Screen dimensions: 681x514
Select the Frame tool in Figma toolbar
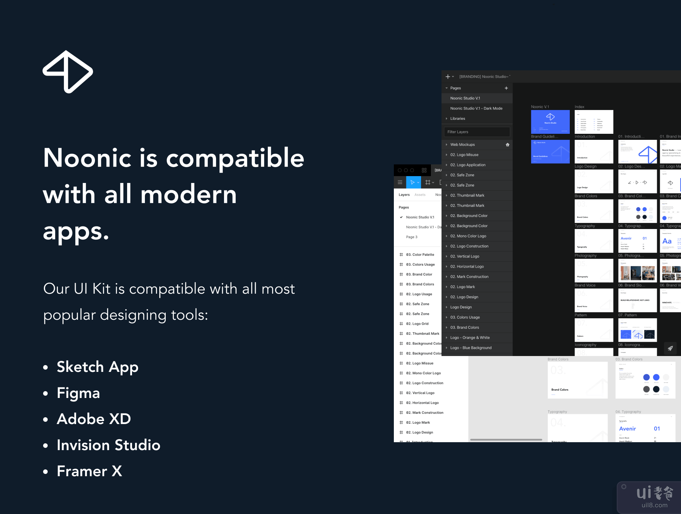(428, 182)
